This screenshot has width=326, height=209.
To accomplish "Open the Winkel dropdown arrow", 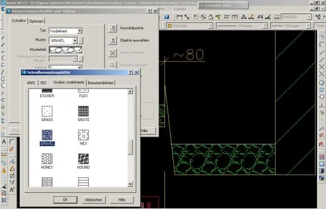I will point(79,68).
